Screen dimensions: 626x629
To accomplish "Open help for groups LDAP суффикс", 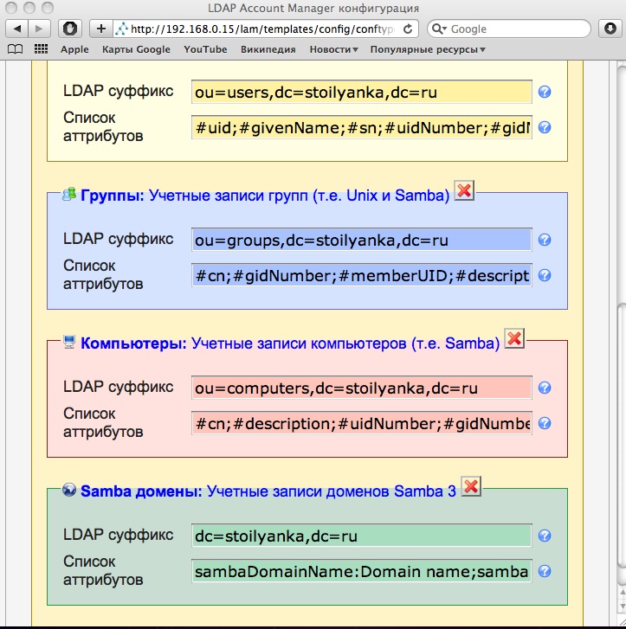I will tap(545, 241).
